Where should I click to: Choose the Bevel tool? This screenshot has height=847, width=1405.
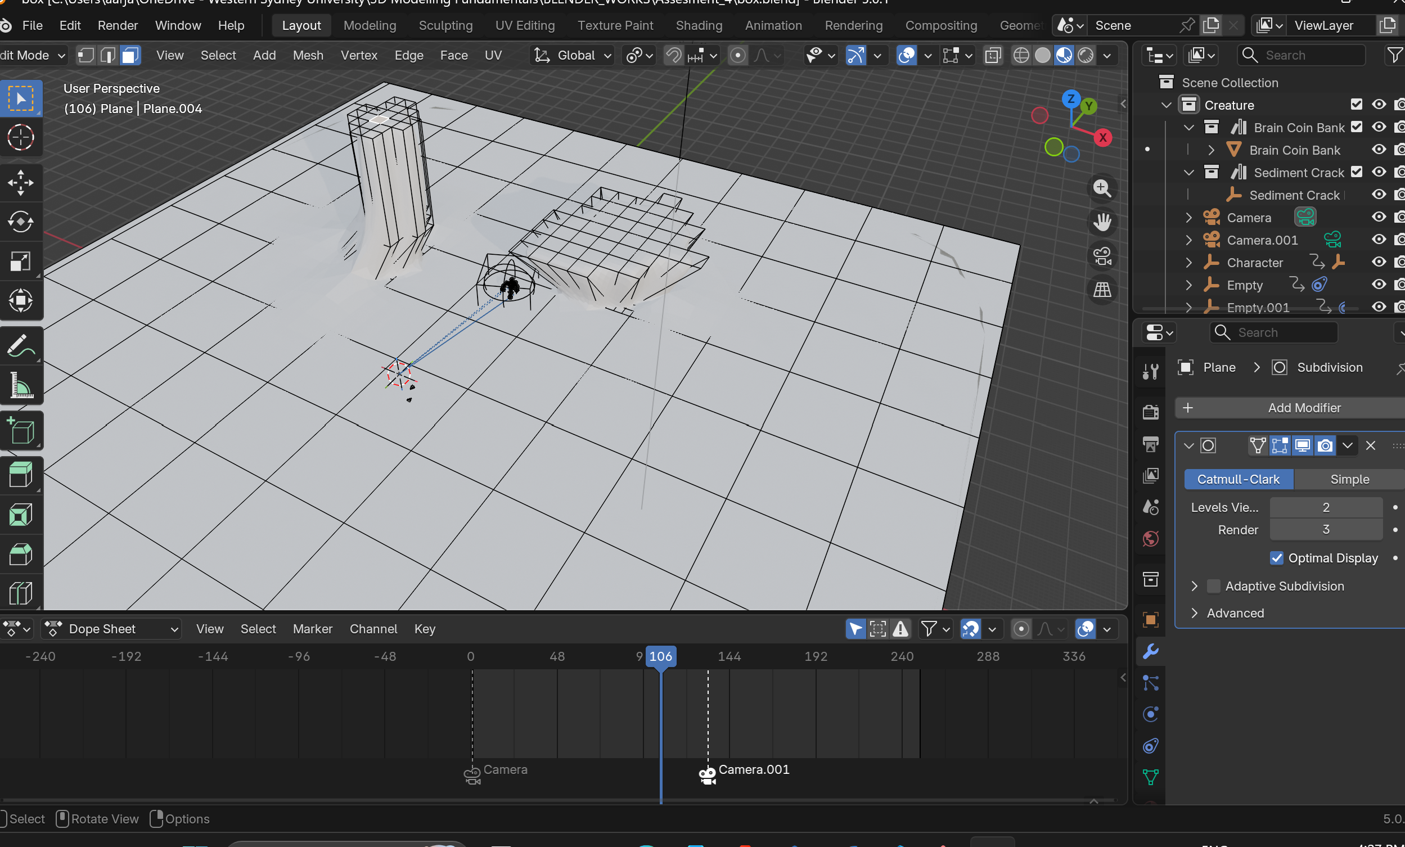pos(21,555)
